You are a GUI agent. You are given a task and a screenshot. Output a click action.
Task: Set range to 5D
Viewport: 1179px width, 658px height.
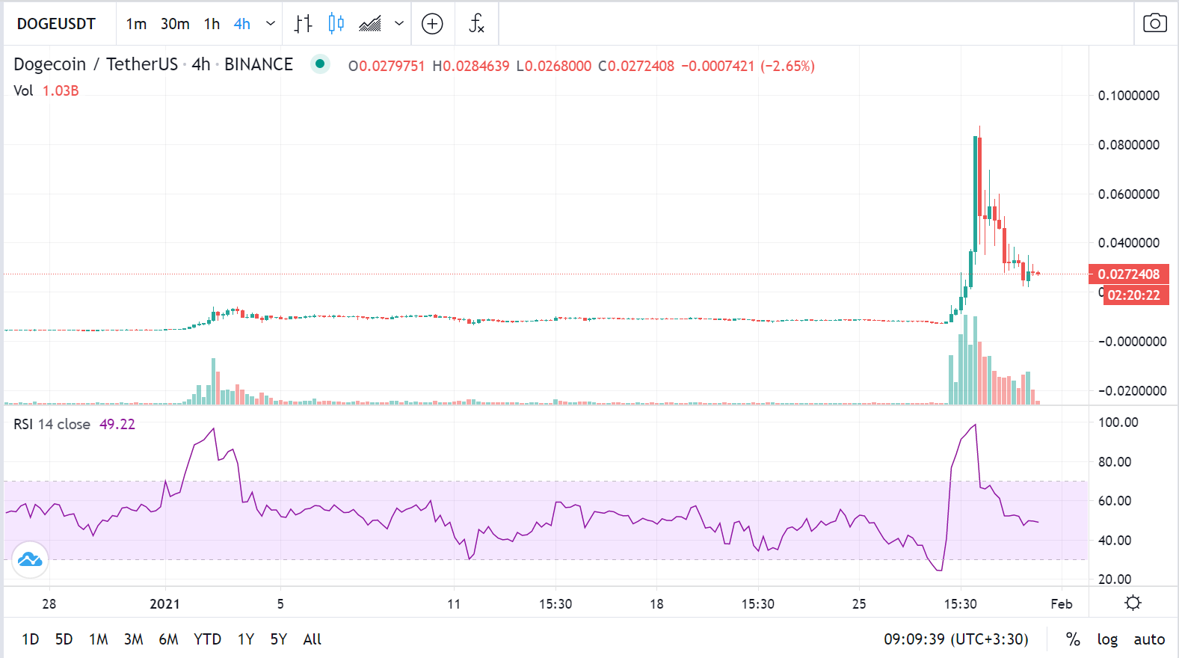pos(64,639)
